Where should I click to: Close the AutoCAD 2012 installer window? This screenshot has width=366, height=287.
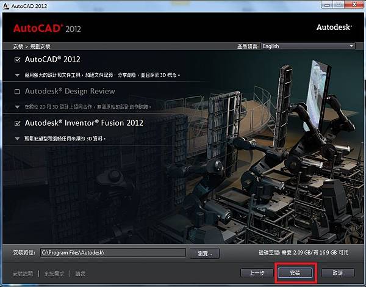pyautogui.click(x=354, y=4)
